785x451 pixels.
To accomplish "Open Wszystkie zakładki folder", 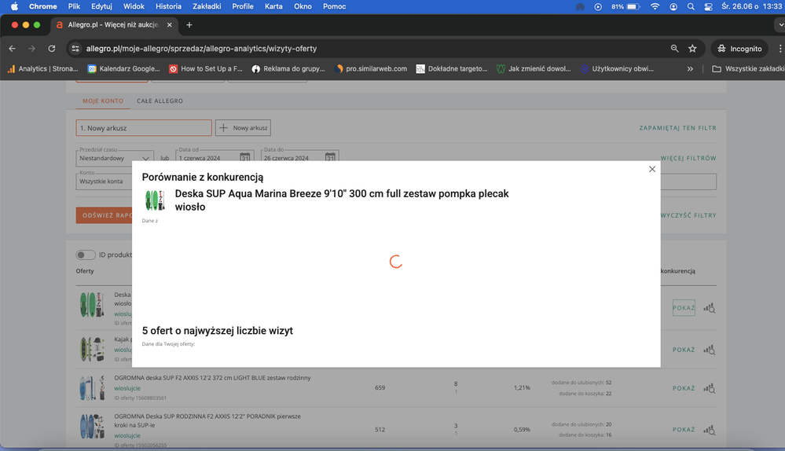I will click(748, 69).
